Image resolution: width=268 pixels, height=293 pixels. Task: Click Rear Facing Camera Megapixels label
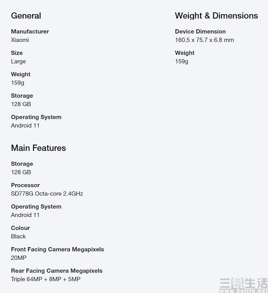pos(57,271)
